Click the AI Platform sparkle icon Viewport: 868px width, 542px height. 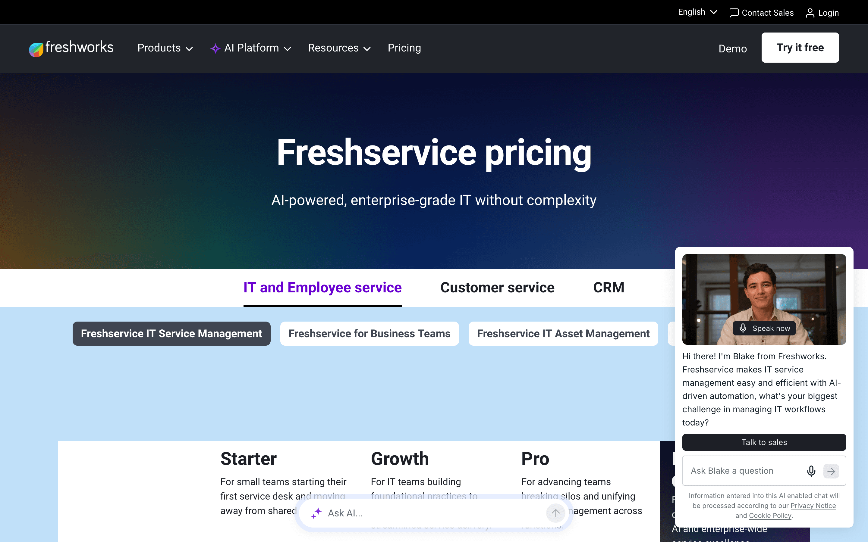[x=215, y=48]
